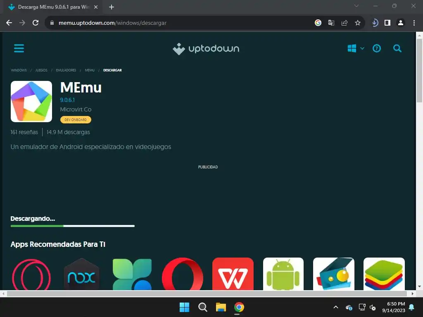Go to WINDOWS breadcrumb
The height and width of the screenshot is (317, 423).
point(19,70)
